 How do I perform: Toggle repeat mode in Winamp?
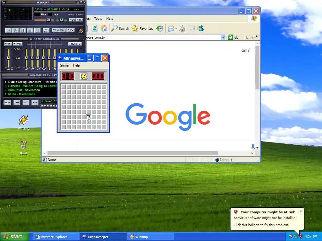70,30
